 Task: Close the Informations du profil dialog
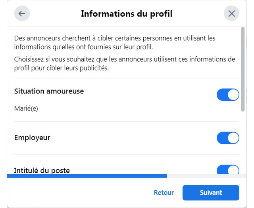[231, 13]
